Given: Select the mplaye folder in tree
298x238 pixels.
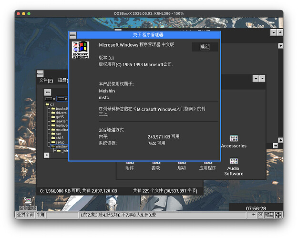Looking at the screenshot, I should click(60, 125).
